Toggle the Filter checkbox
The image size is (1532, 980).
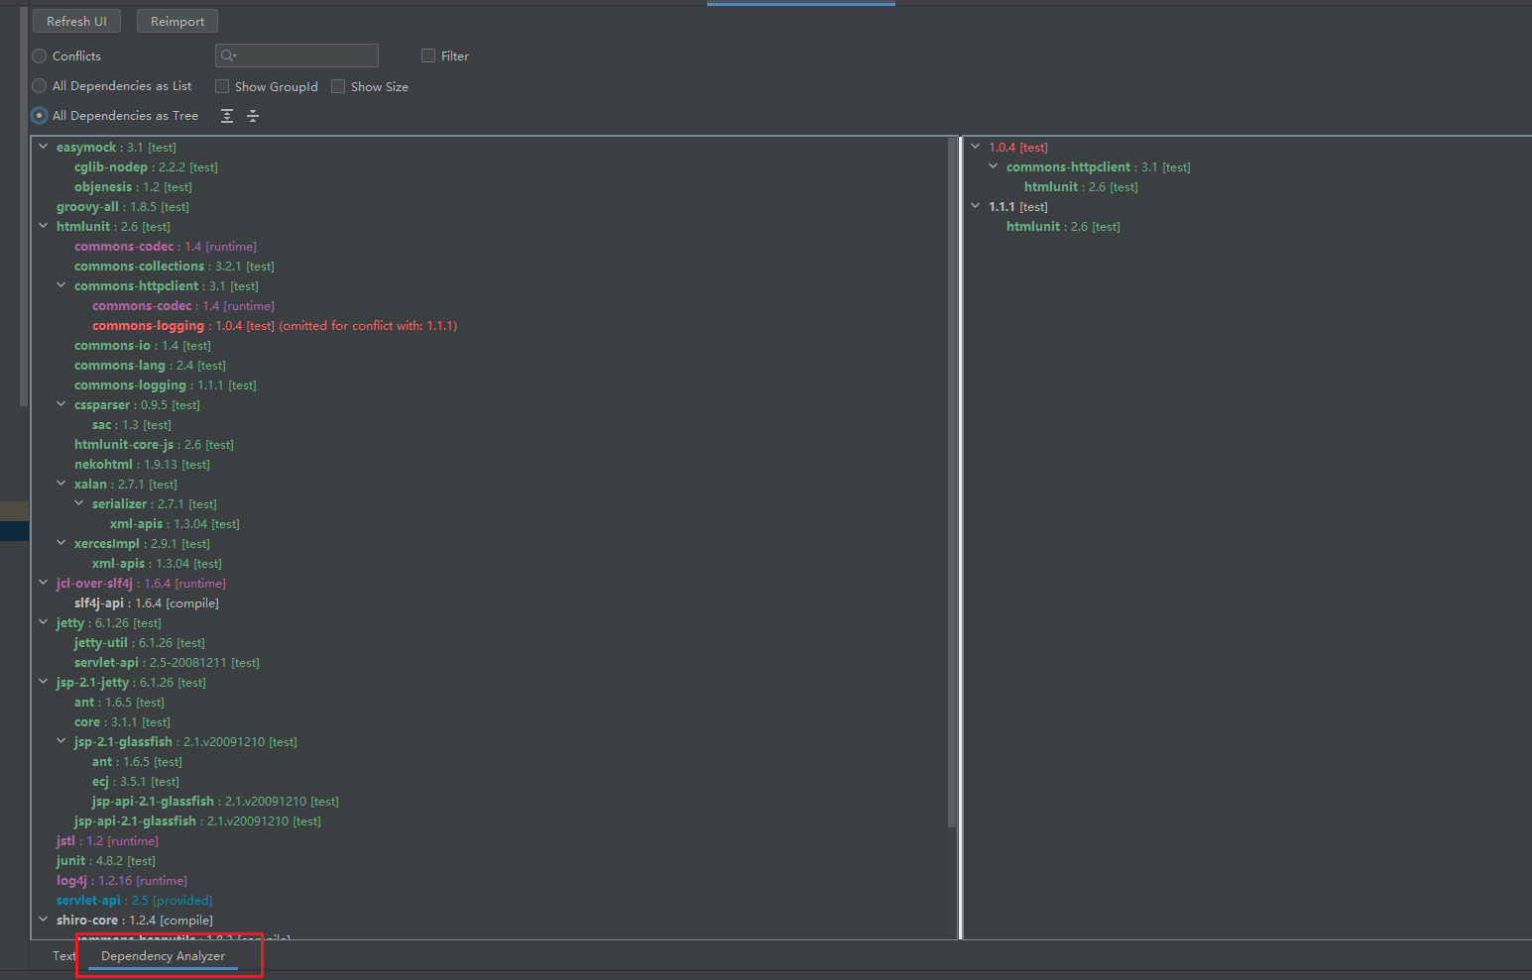[x=428, y=56]
